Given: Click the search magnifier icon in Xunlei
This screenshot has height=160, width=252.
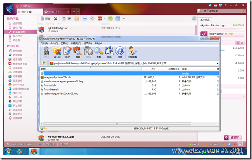Looking at the screenshot, I should click(244, 11).
